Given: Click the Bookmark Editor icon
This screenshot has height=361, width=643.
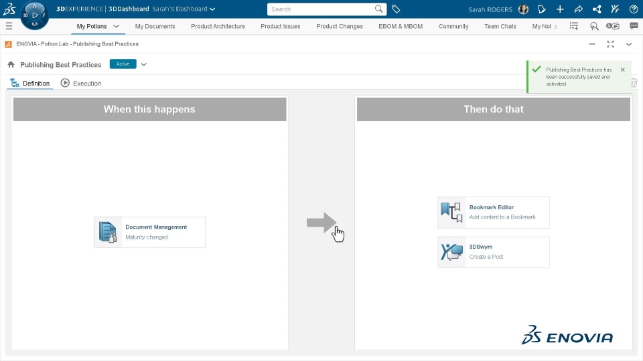Looking at the screenshot, I should click(x=451, y=213).
